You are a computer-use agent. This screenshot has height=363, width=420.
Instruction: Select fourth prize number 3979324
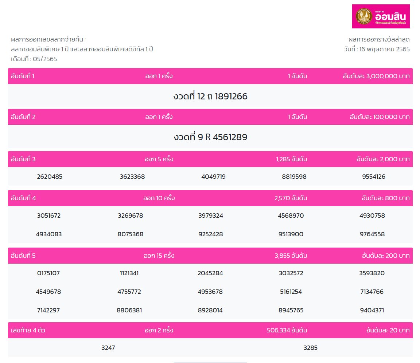(210, 216)
